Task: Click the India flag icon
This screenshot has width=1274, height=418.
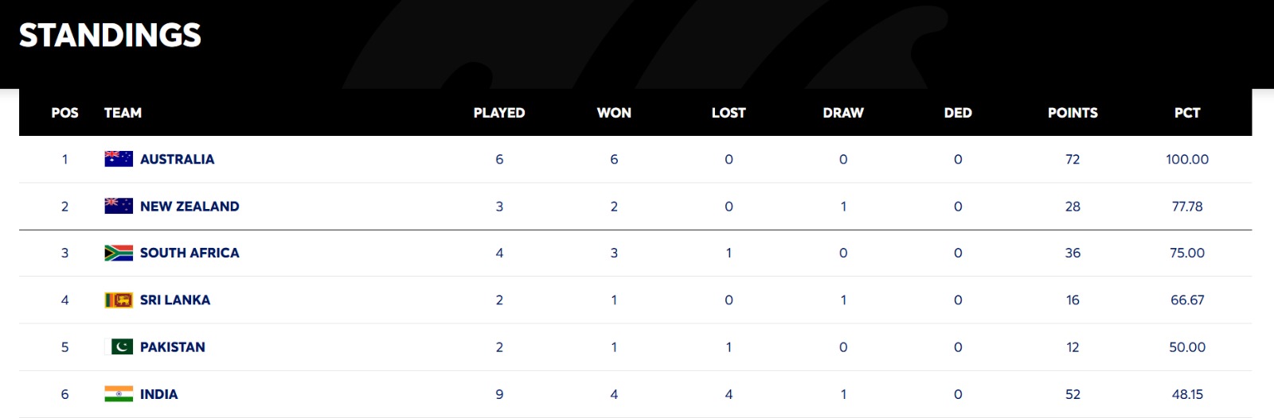Action: click(x=119, y=394)
